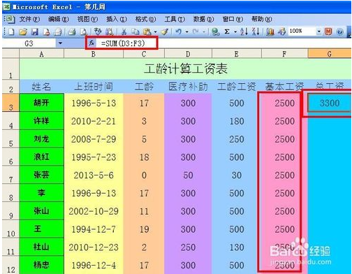Paste using the clipboard Paste icon
Viewport: 352px width, 274px height.
click(x=147, y=31)
